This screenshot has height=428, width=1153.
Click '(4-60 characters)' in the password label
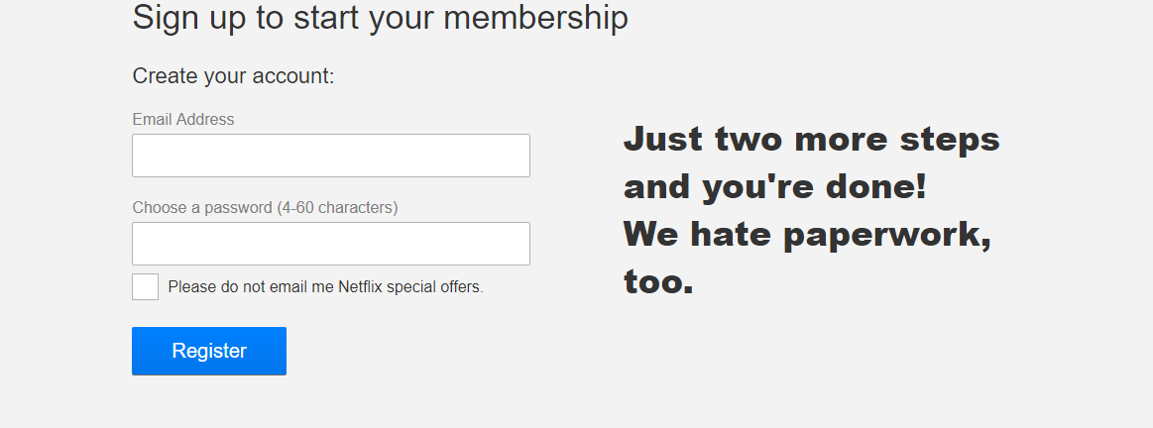[337, 208]
